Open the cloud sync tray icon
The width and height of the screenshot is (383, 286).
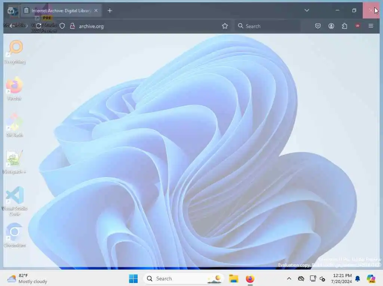301,279
